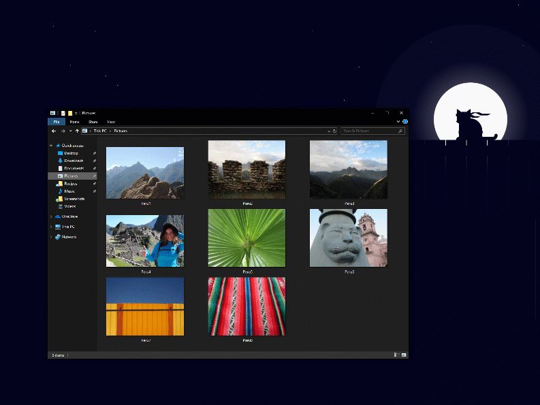The height and width of the screenshot is (405, 540).
Task: Open the File ribbon tab
Action: pos(57,122)
